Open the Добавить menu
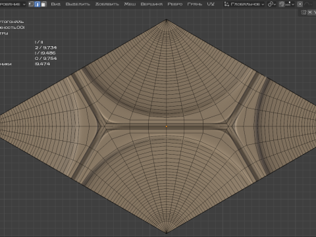316x237 pixels. (107, 4)
